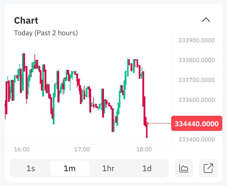Click the 17:00 time axis label
The image size is (227, 186).
82,149
